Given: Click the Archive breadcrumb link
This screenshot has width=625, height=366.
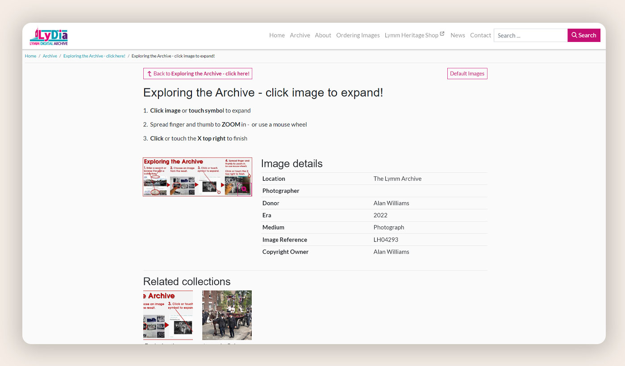Looking at the screenshot, I should 50,56.
